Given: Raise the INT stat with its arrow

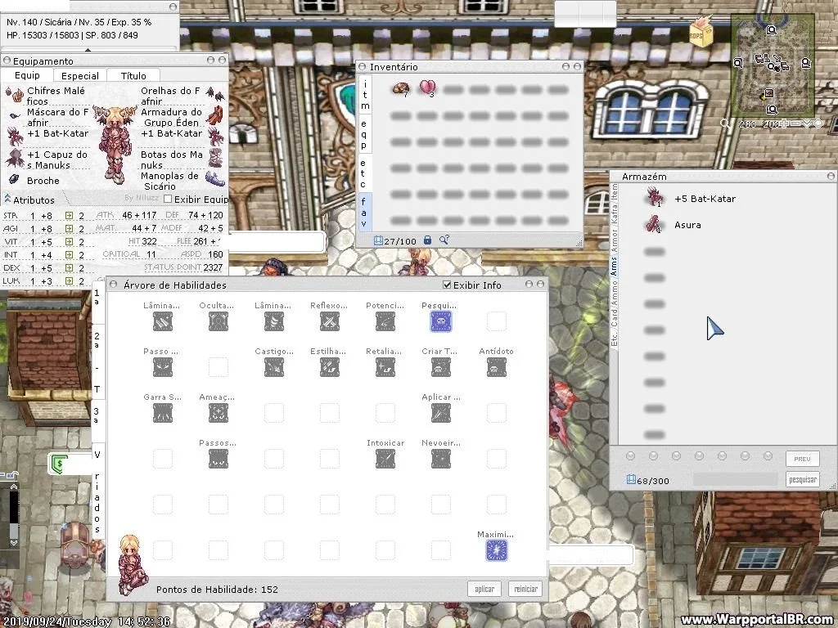Looking at the screenshot, I should click(69, 255).
